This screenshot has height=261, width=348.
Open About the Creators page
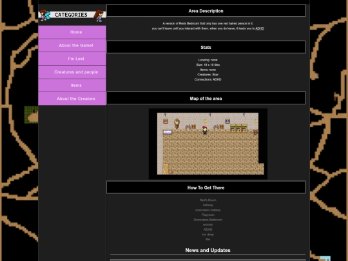pos(72,99)
